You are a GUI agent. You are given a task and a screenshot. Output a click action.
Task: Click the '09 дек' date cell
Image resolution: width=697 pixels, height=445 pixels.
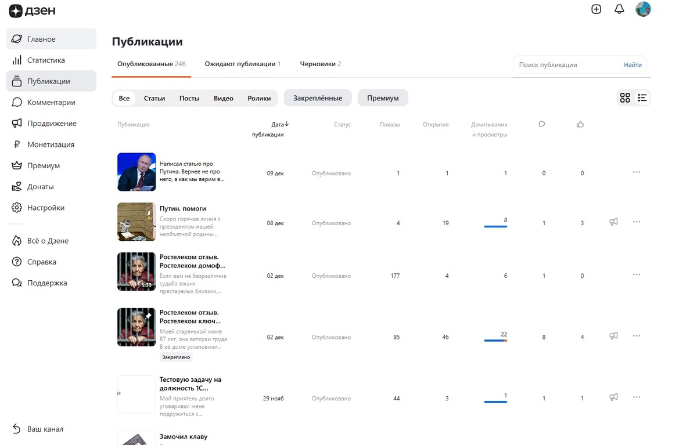point(275,173)
